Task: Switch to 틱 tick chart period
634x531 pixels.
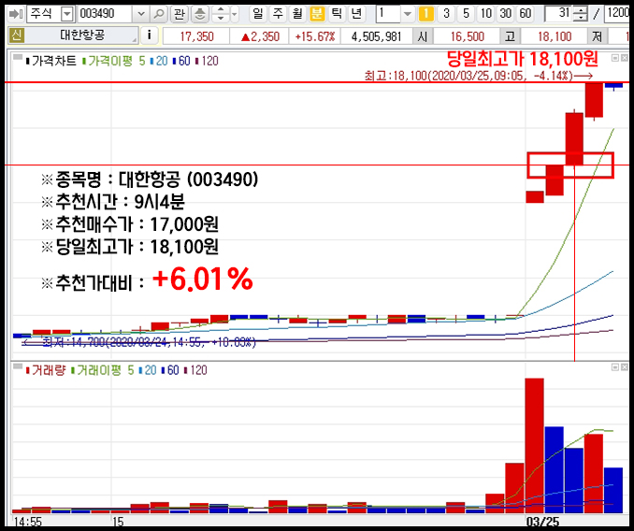Action: 337,14
